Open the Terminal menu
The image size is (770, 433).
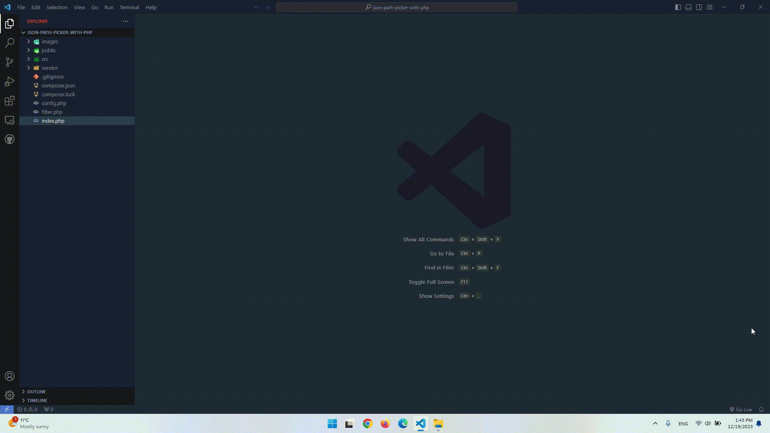click(129, 7)
